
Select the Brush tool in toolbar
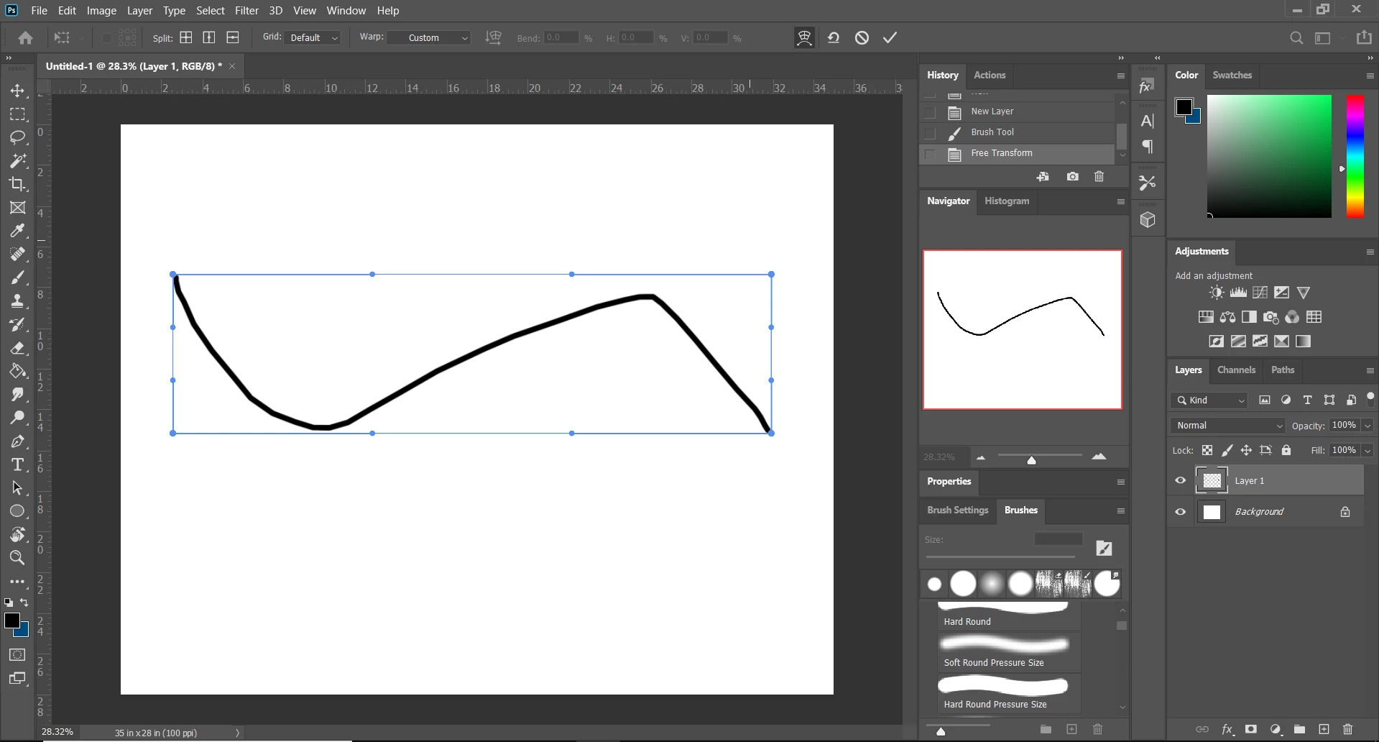click(x=17, y=278)
